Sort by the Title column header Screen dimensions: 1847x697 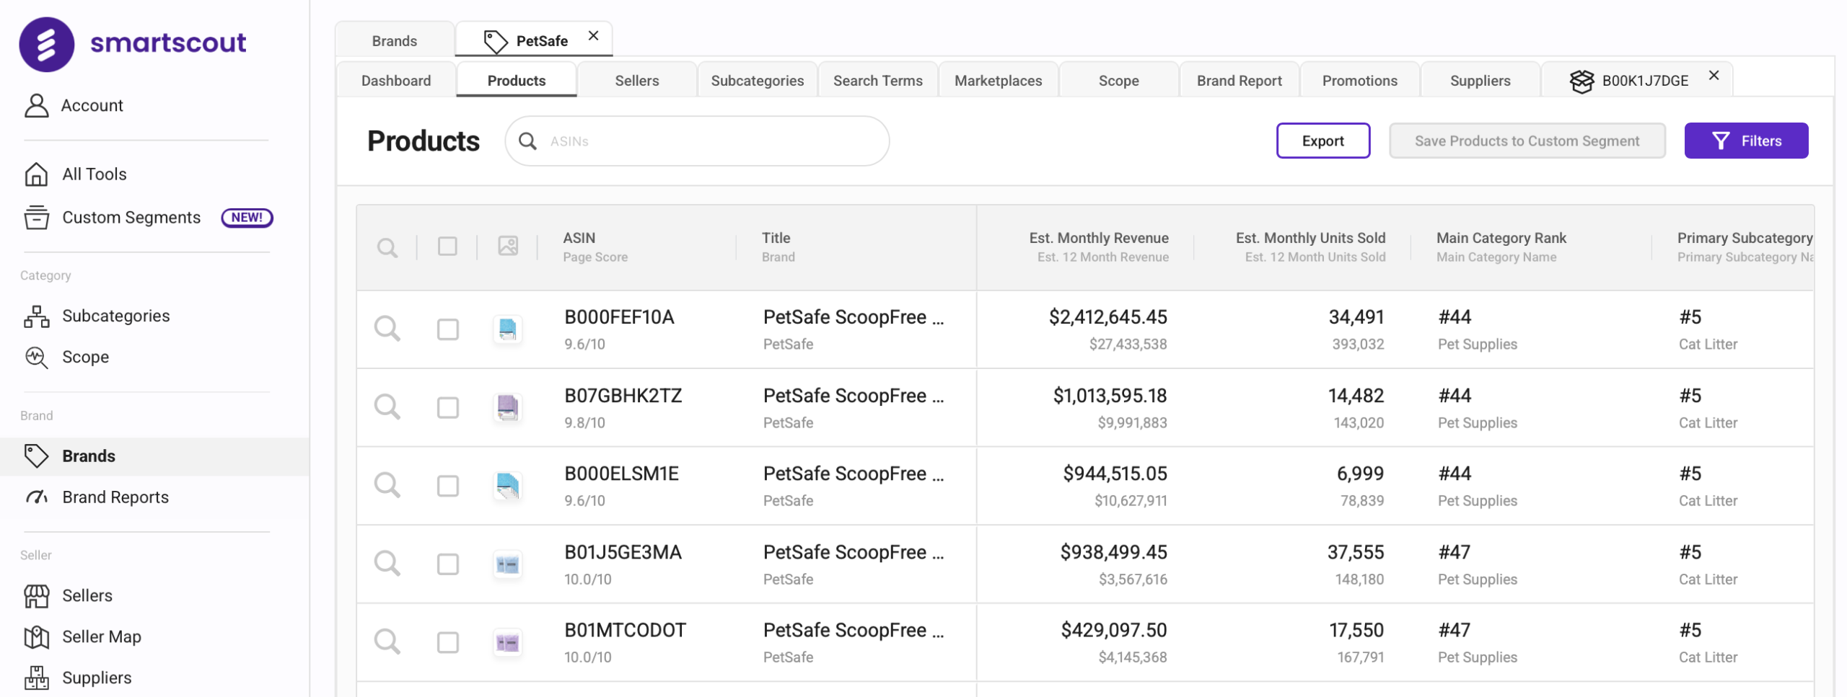(776, 238)
